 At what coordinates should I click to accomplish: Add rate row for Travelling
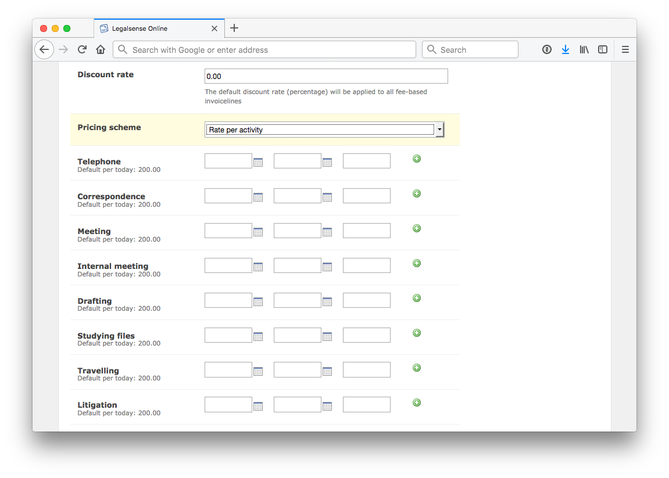point(417,368)
